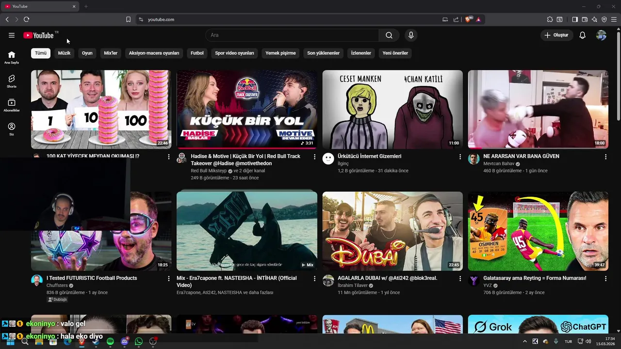Screen dimensions: 621x349
Task: Click the search magnifier button
Action: click(389, 35)
